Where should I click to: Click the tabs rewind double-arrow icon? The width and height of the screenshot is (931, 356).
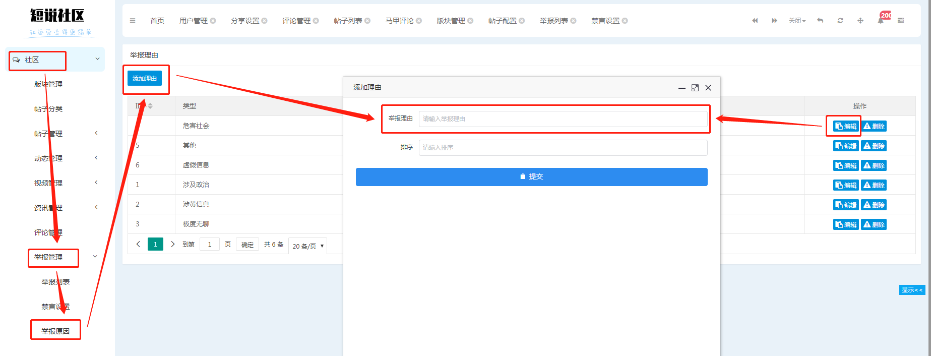[x=755, y=21]
